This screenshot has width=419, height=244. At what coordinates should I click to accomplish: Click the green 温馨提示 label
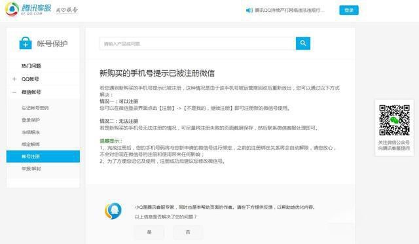pyautogui.click(x=111, y=141)
